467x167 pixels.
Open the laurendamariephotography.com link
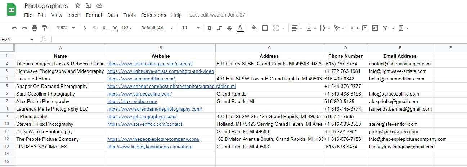click(154, 109)
